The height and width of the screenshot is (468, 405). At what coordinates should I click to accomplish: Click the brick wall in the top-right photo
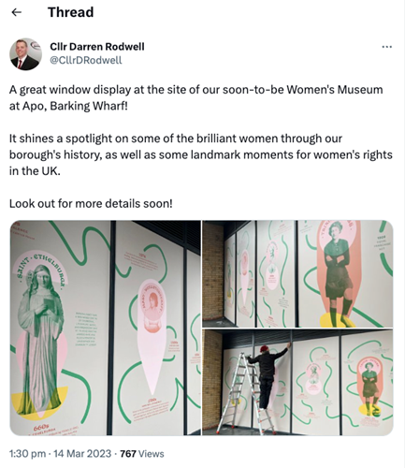pos(213,270)
